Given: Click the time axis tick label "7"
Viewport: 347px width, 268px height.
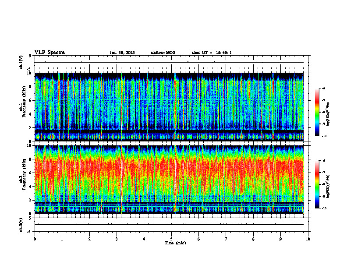Looking at the screenshot, I should pos(226,239).
